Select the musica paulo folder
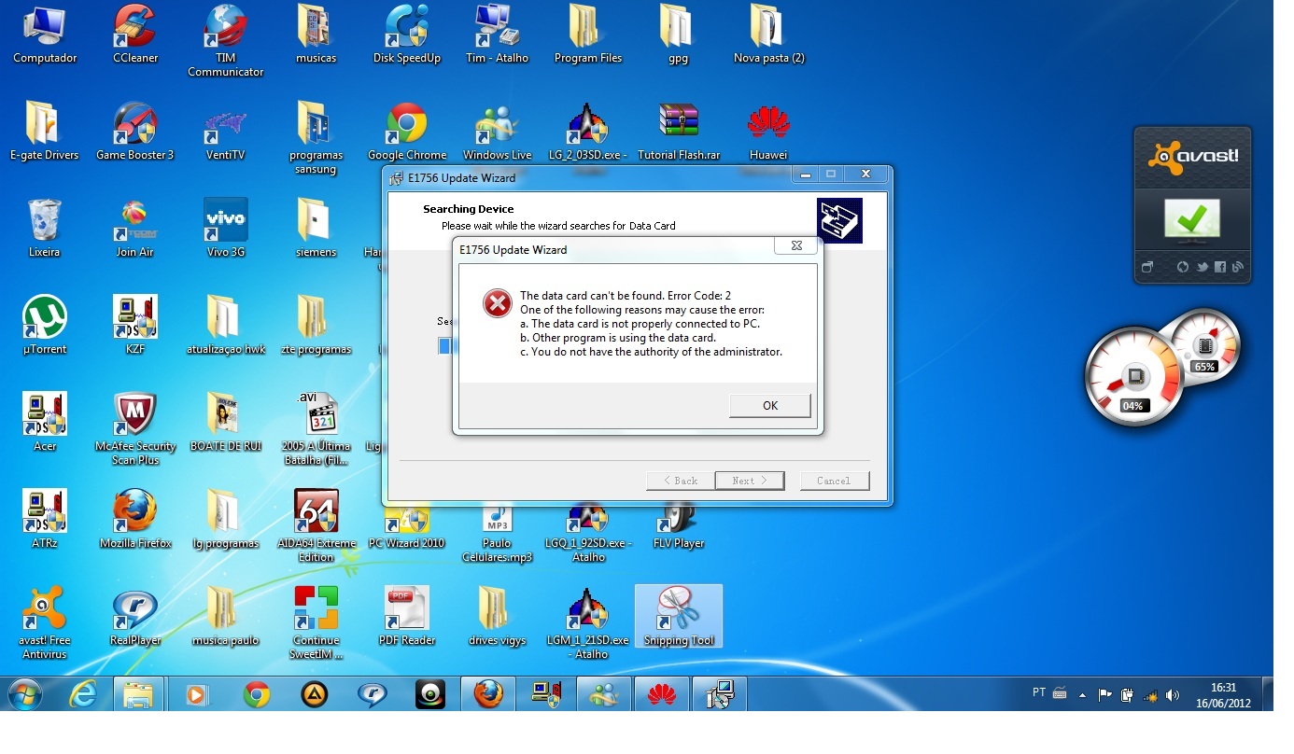The image size is (1294, 754). click(x=225, y=618)
